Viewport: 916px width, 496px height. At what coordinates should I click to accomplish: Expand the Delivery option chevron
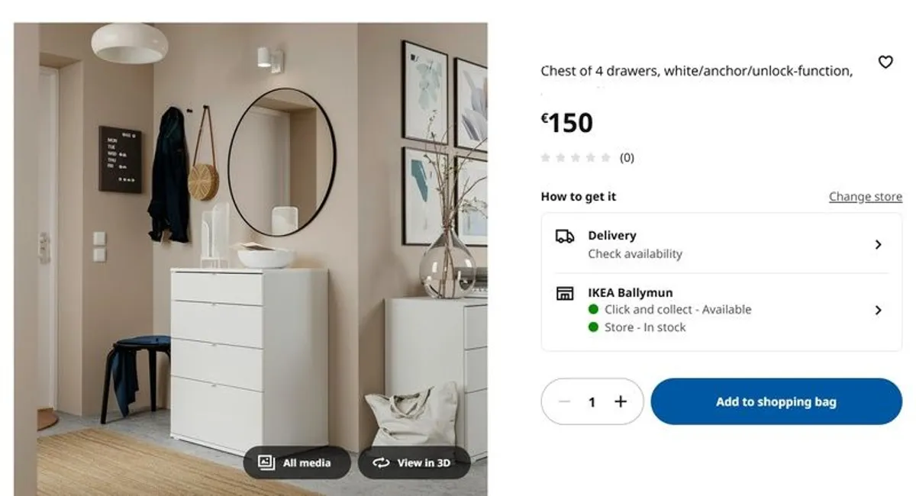878,244
